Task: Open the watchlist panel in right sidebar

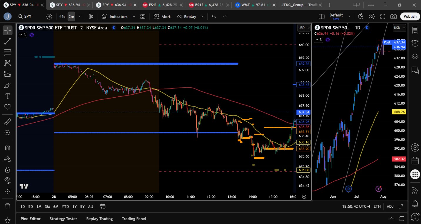Action: 415,30
